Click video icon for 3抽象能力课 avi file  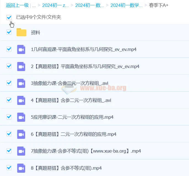[x=21, y=83]
